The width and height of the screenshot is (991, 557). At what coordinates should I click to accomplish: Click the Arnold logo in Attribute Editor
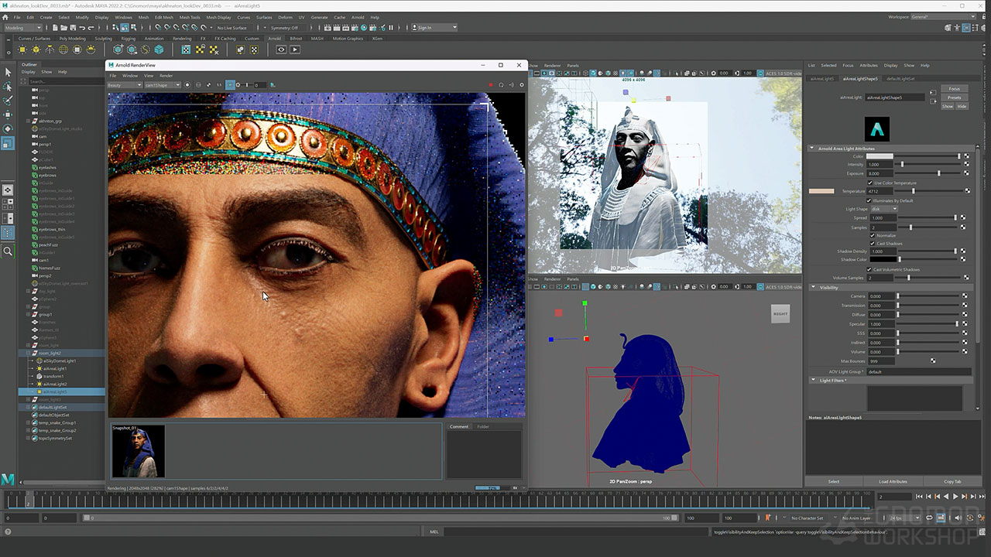click(877, 129)
